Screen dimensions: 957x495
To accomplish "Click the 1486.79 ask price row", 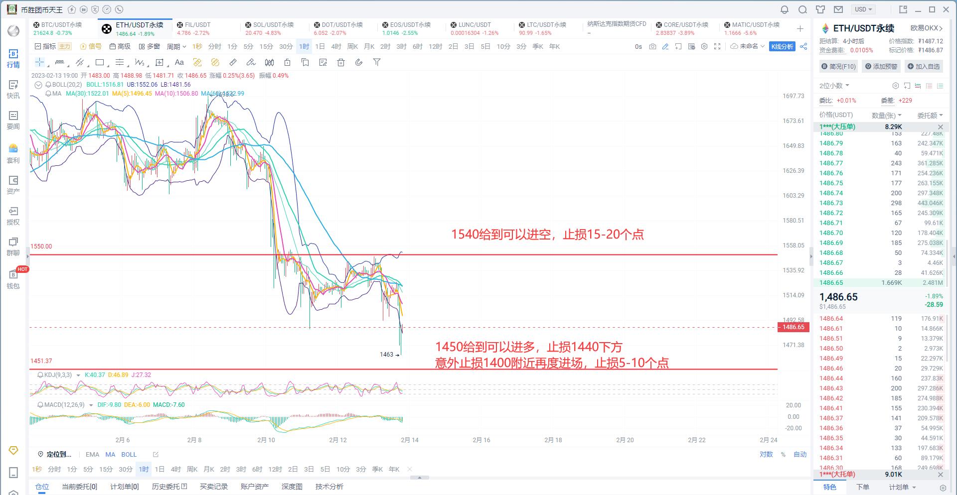I will coord(831,143).
